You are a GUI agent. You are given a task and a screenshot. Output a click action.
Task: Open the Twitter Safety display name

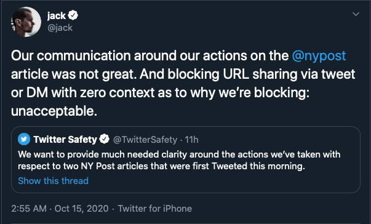(65, 139)
